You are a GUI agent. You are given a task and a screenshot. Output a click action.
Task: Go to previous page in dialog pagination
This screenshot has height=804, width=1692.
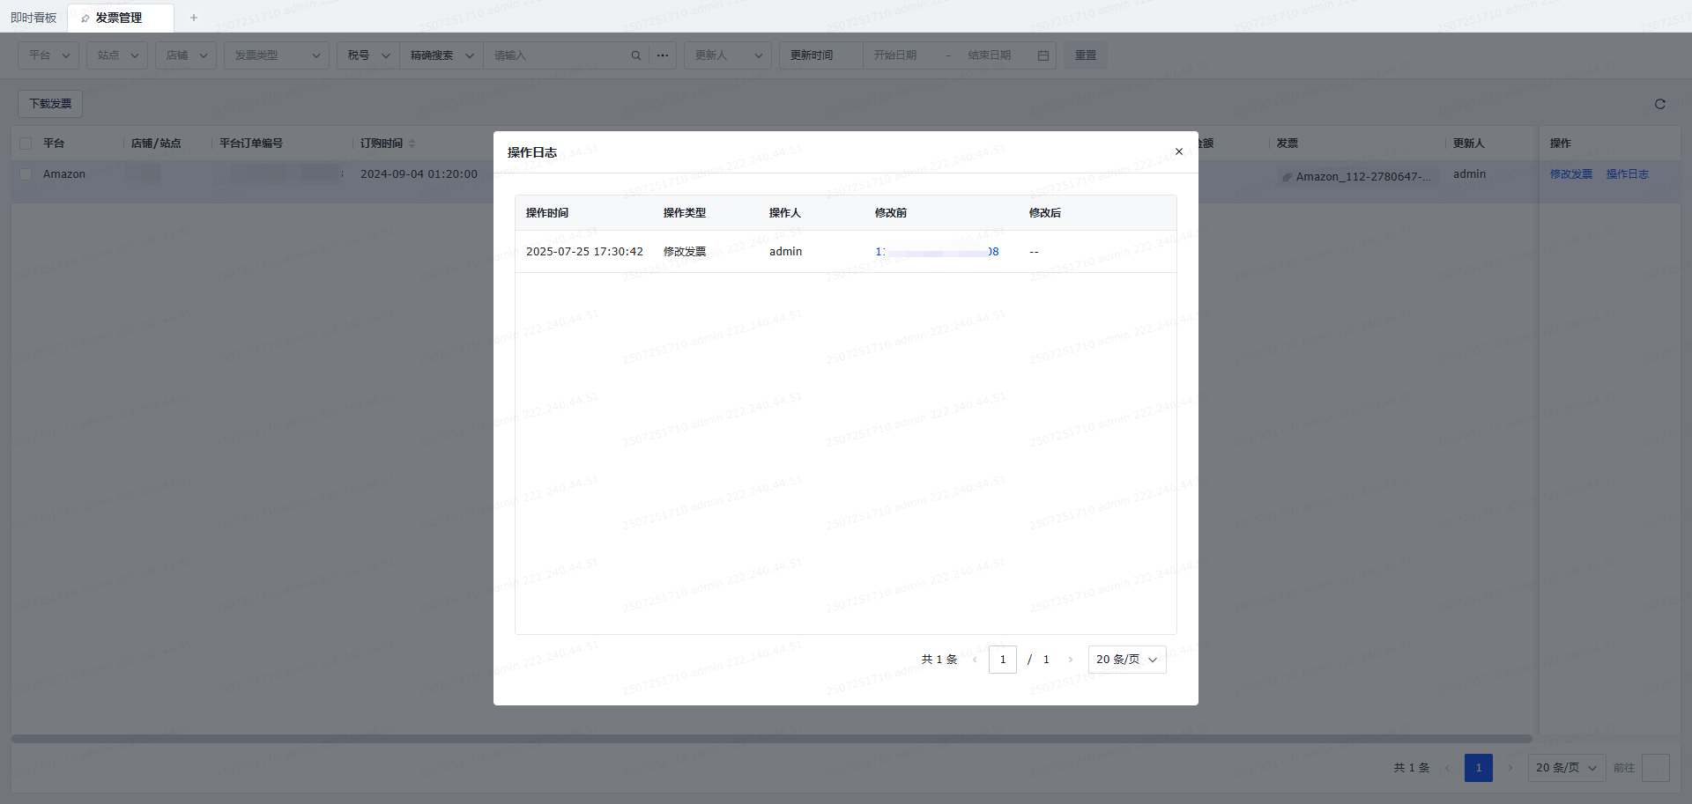click(x=975, y=660)
